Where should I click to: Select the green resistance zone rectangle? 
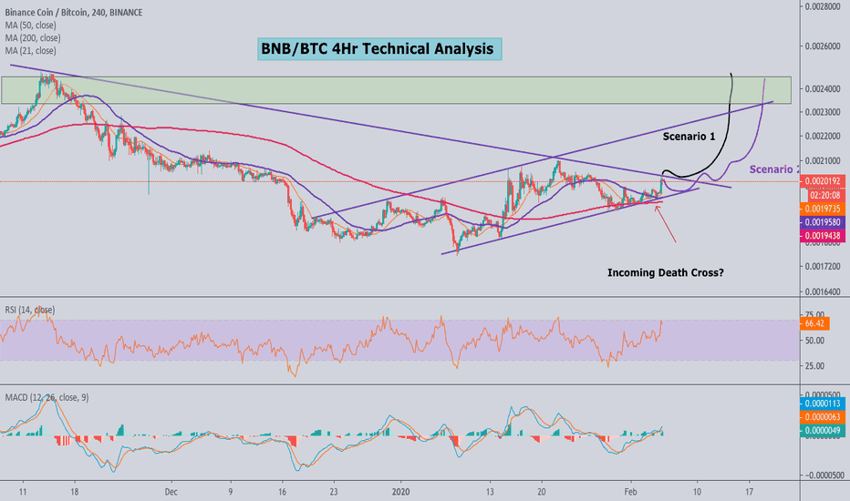click(x=396, y=90)
